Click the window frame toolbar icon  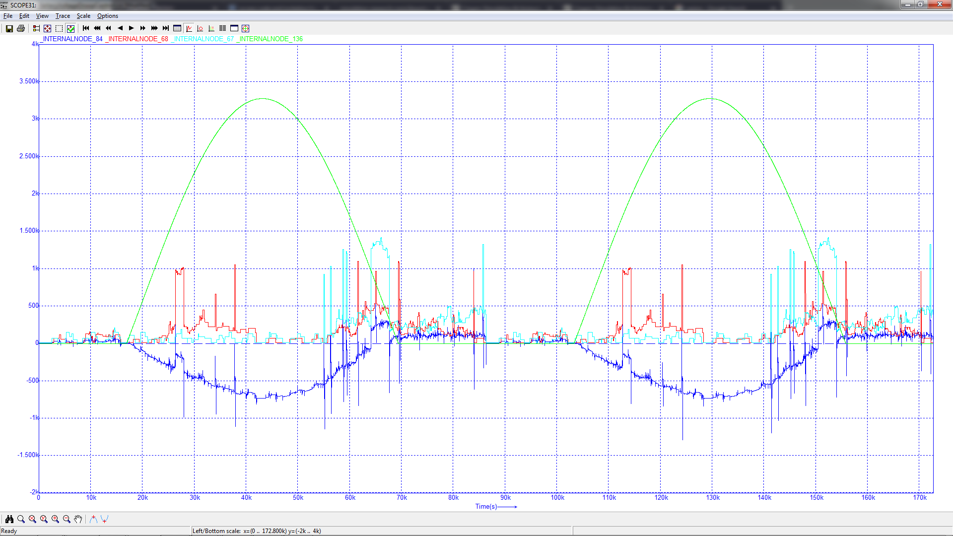[234, 28]
